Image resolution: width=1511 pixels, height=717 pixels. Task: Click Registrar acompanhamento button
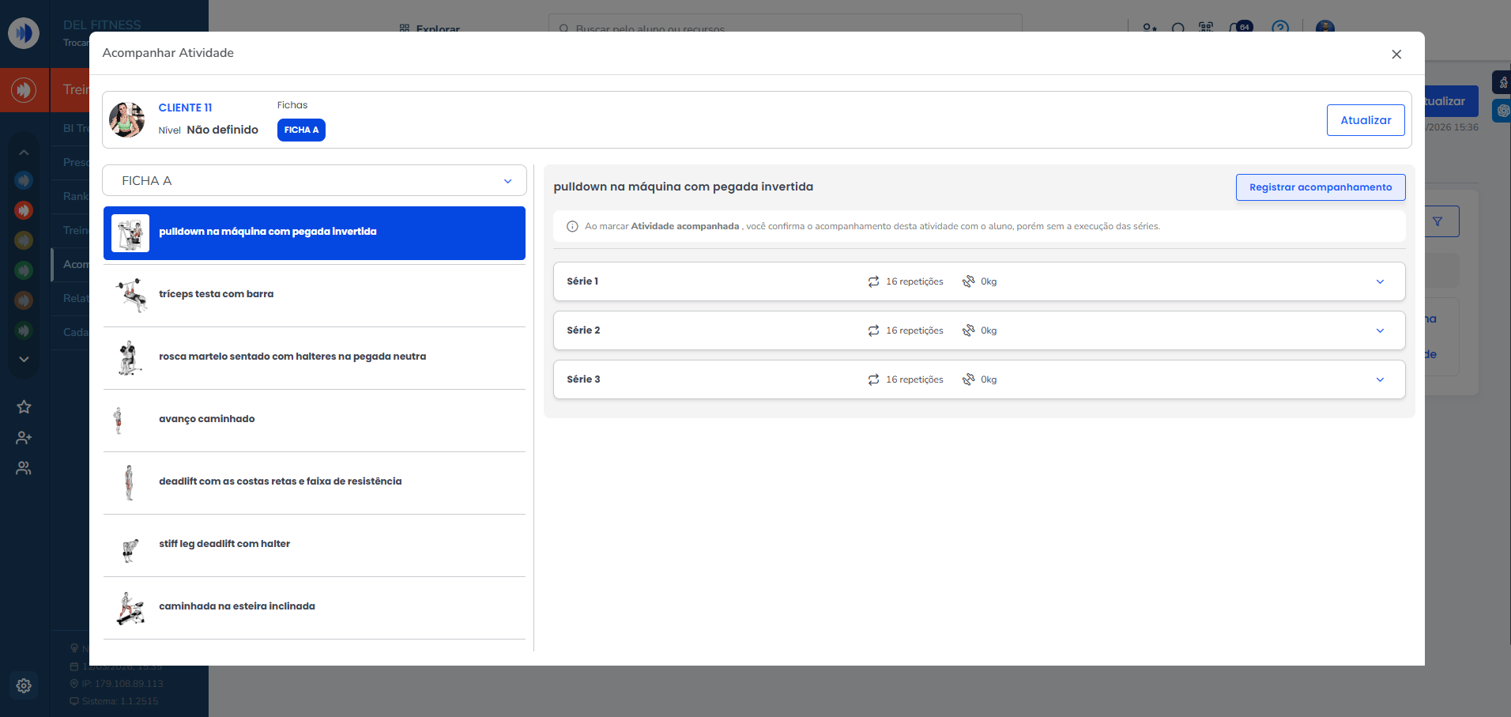pyautogui.click(x=1320, y=187)
